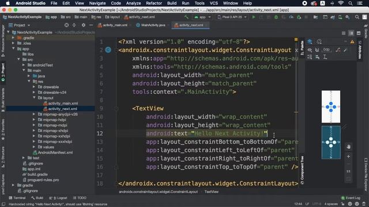Click Collapse All icon in Project panel

click(x=74, y=25)
